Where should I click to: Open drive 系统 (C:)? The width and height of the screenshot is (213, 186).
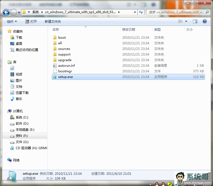pos(22,117)
